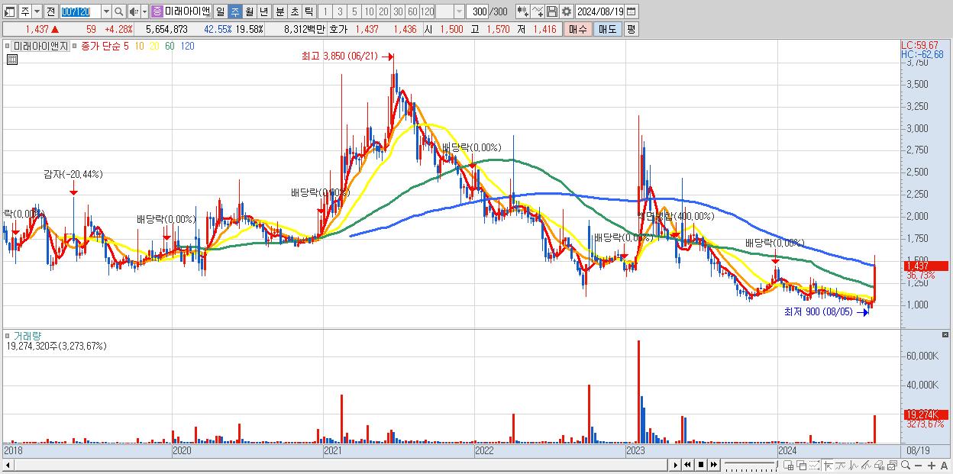Image resolution: width=953 pixels, height=474 pixels.
Task: Switch to monthly 월 chart period
Action: coord(249,11)
